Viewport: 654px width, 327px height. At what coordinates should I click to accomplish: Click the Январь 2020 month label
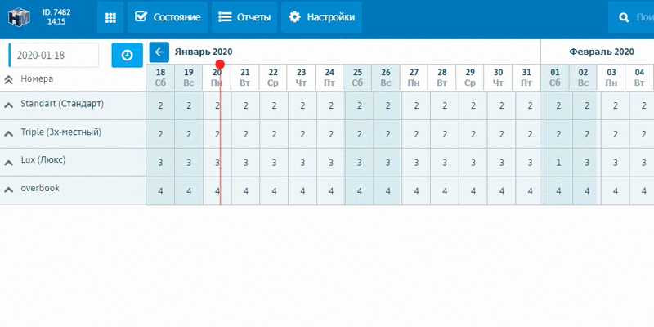point(204,52)
